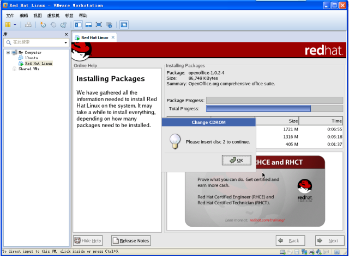Select the Ubuntu virtual machine
The width and height of the screenshot is (349, 256).
[32, 58]
